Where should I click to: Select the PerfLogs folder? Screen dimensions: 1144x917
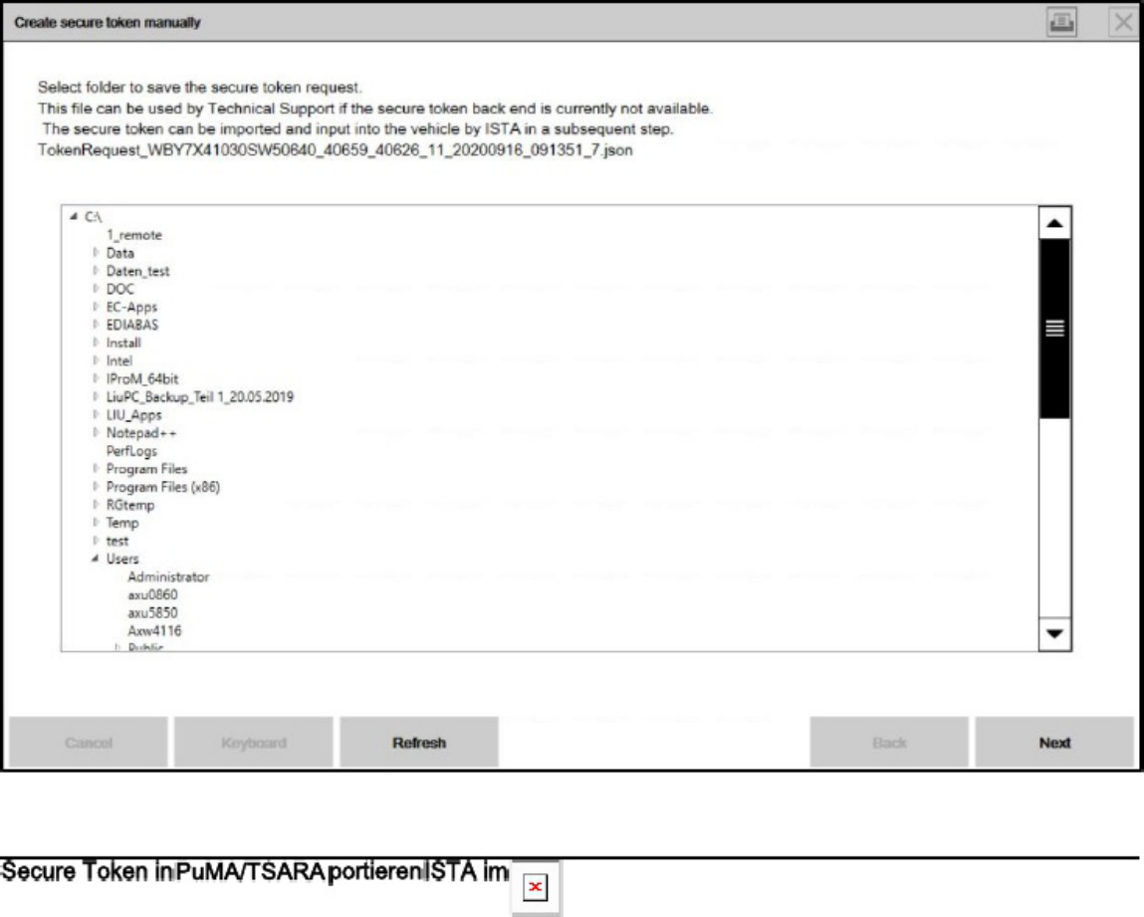pyautogui.click(x=131, y=451)
